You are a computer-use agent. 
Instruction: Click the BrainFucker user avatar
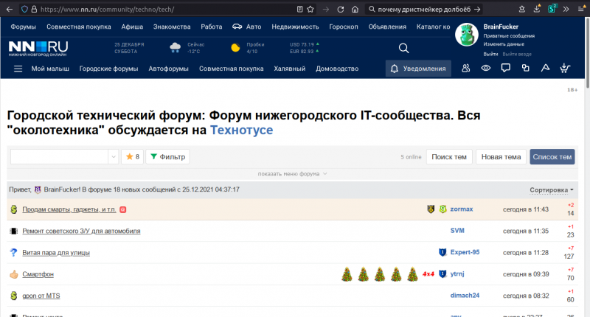pyautogui.click(x=467, y=35)
